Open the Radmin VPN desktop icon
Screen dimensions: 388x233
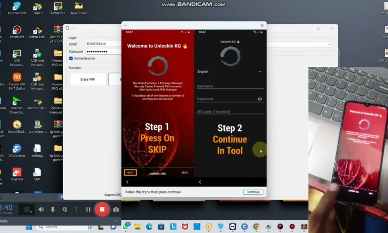pos(17,7)
